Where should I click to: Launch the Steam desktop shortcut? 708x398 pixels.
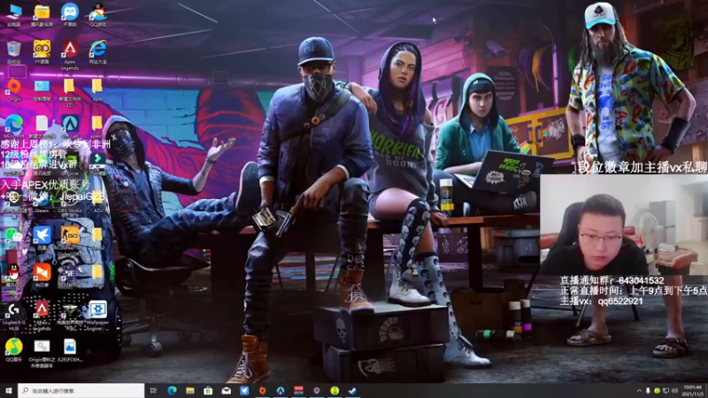point(42,202)
